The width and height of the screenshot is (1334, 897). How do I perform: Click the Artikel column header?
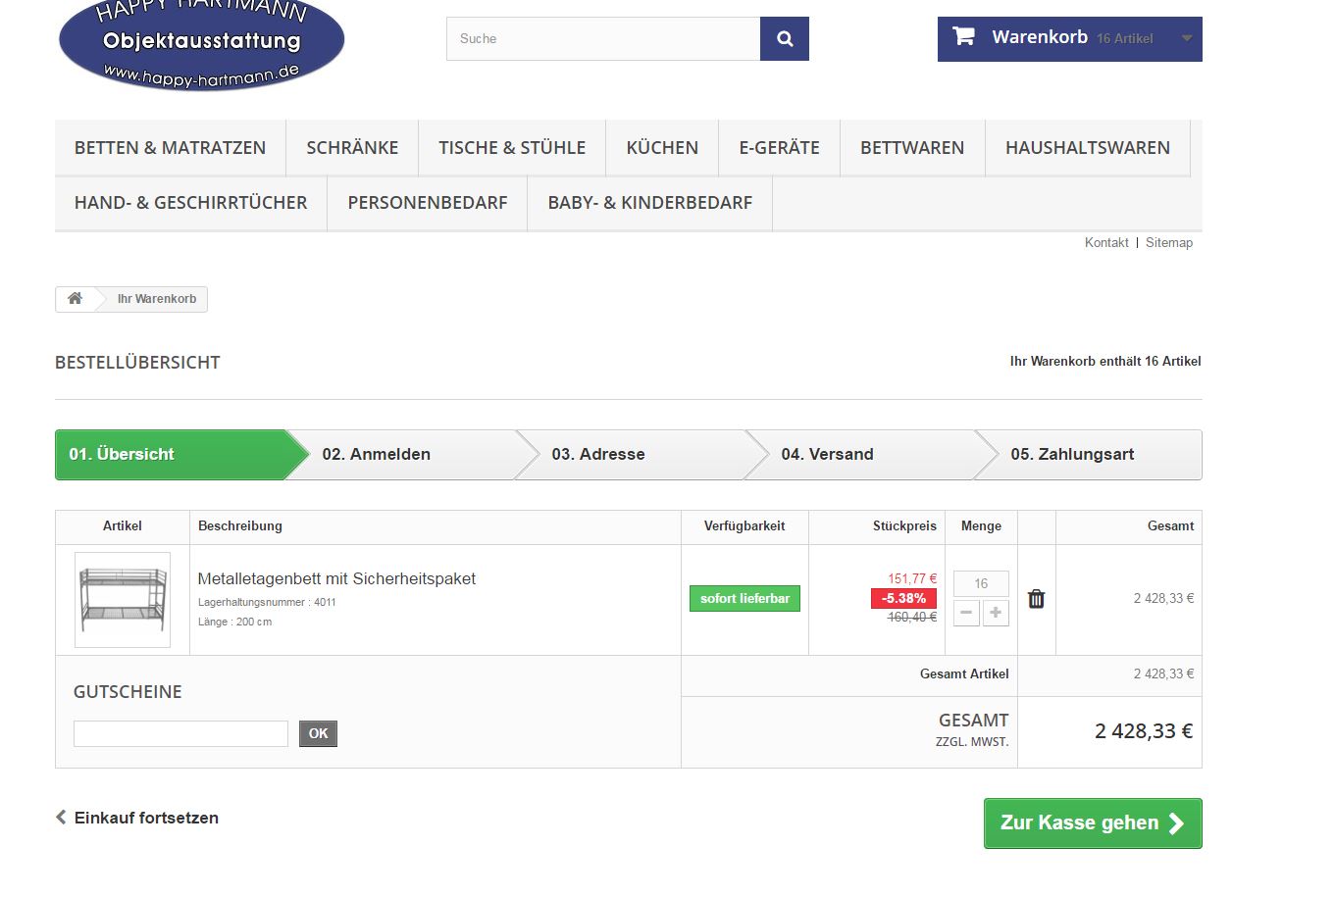coord(123,526)
